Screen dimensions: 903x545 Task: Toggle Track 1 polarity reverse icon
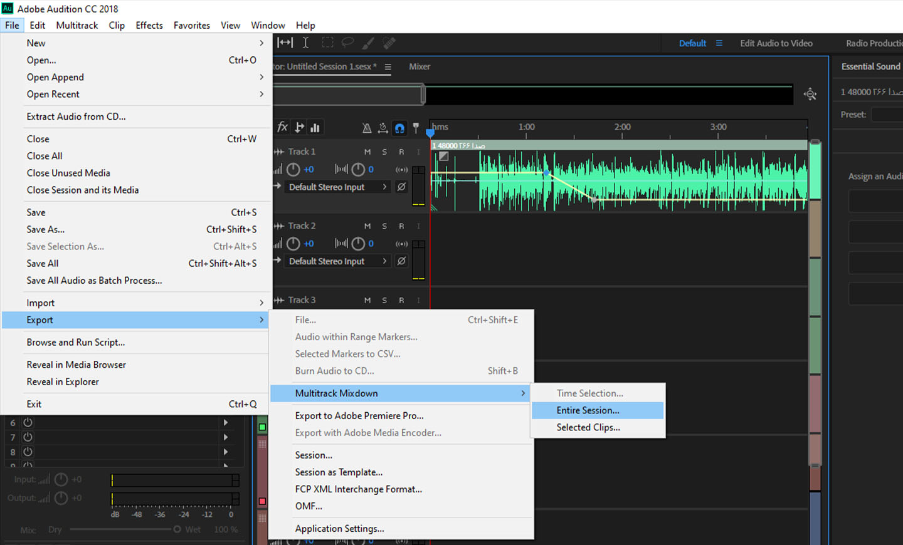coord(401,187)
